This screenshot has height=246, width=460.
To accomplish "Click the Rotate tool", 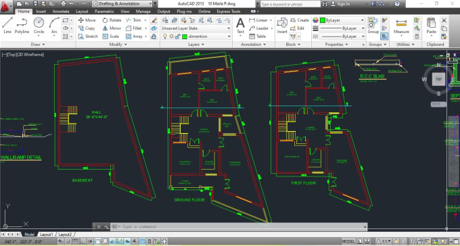I will click(112, 20).
